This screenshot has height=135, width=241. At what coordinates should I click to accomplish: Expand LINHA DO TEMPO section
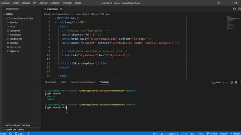(x=15, y=130)
